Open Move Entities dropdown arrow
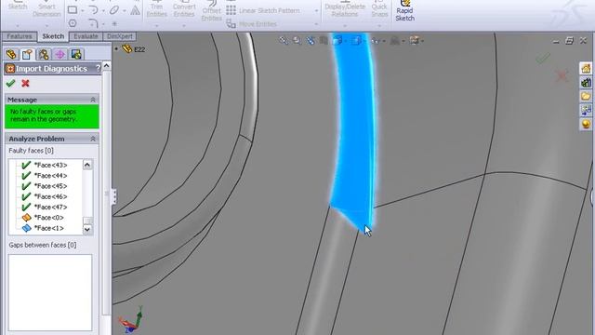 316,24
